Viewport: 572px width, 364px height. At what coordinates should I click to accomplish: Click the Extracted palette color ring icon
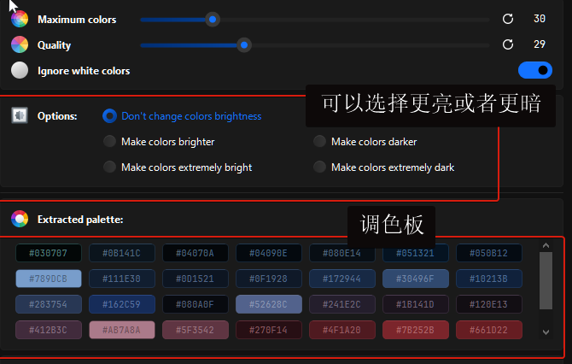coord(20,220)
